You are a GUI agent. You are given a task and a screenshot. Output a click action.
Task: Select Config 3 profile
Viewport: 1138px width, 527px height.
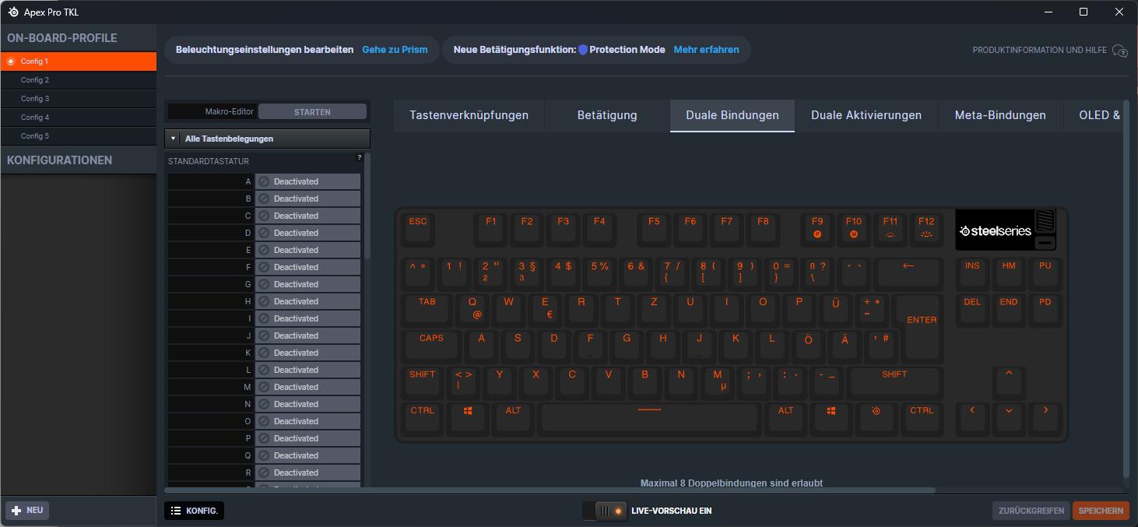(x=78, y=99)
